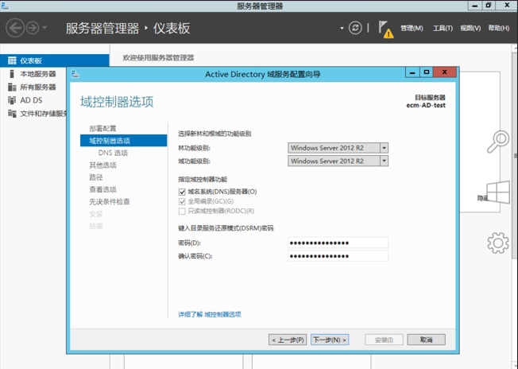Go to 查看选项 wizard step
The image size is (518, 369).
coord(102,189)
